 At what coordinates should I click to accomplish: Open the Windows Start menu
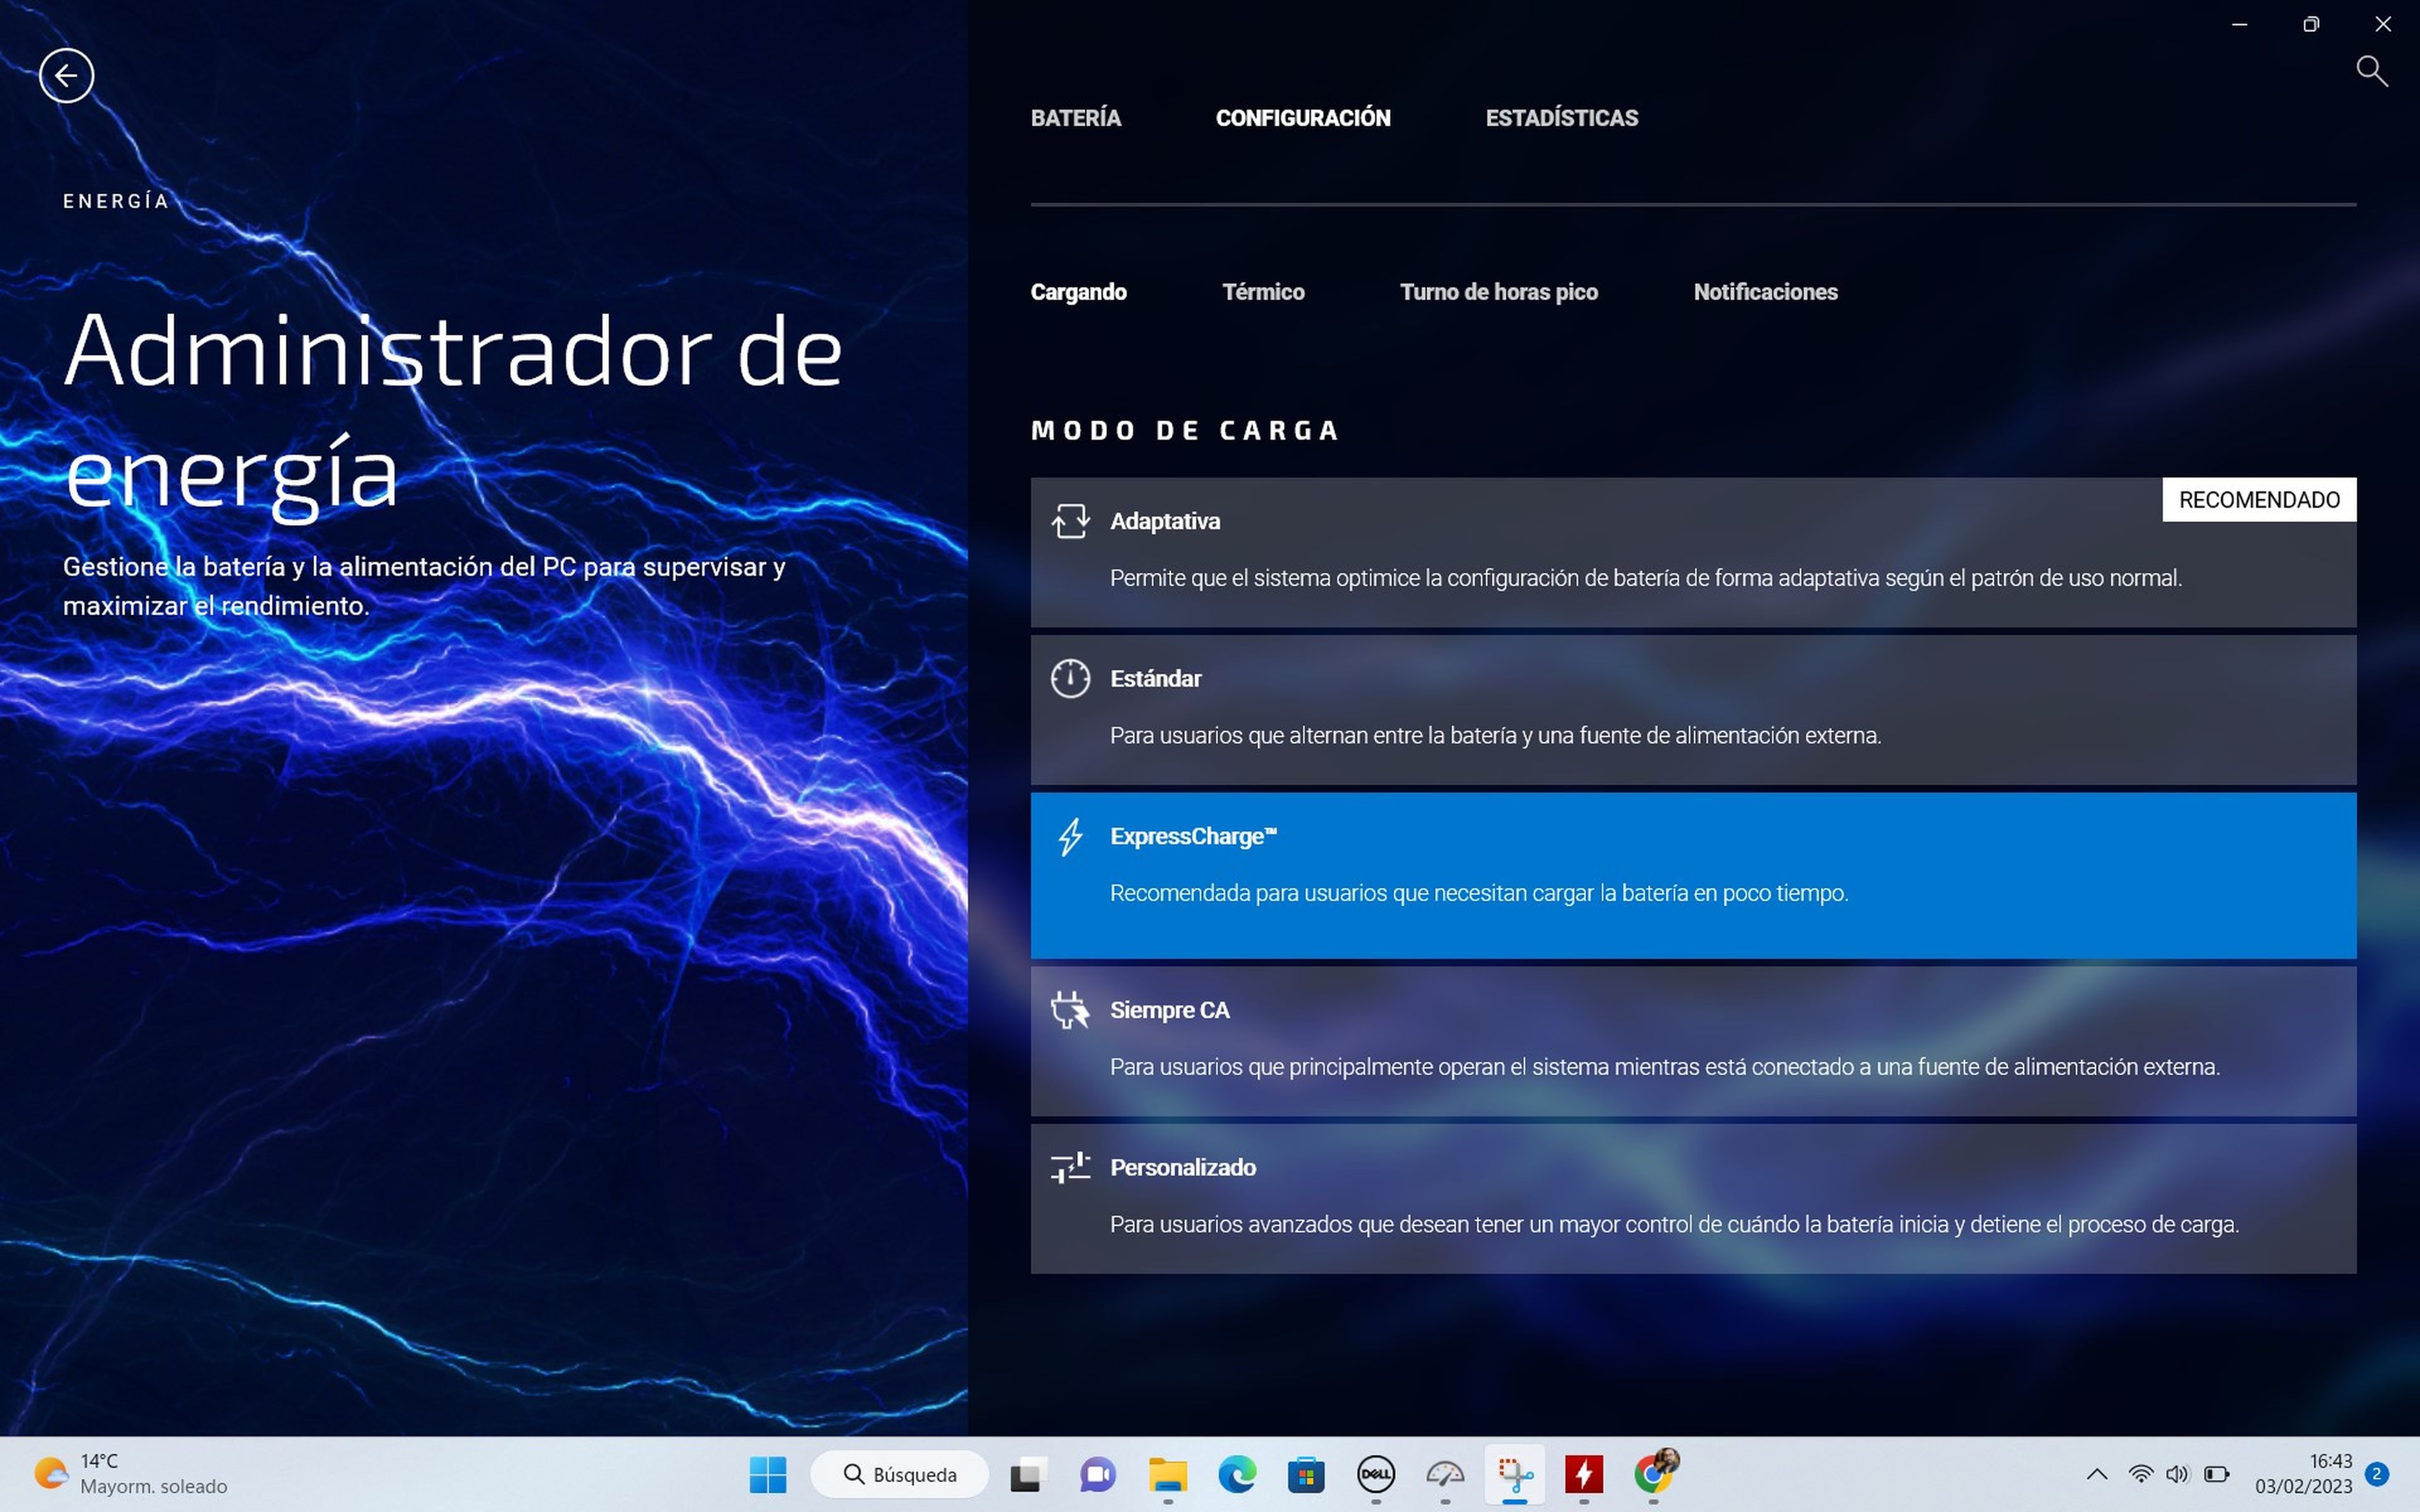(767, 1474)
